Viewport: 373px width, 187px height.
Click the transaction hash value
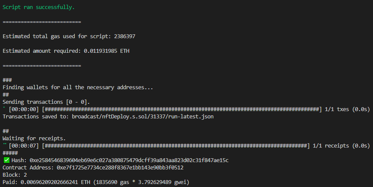pos(128,160)
